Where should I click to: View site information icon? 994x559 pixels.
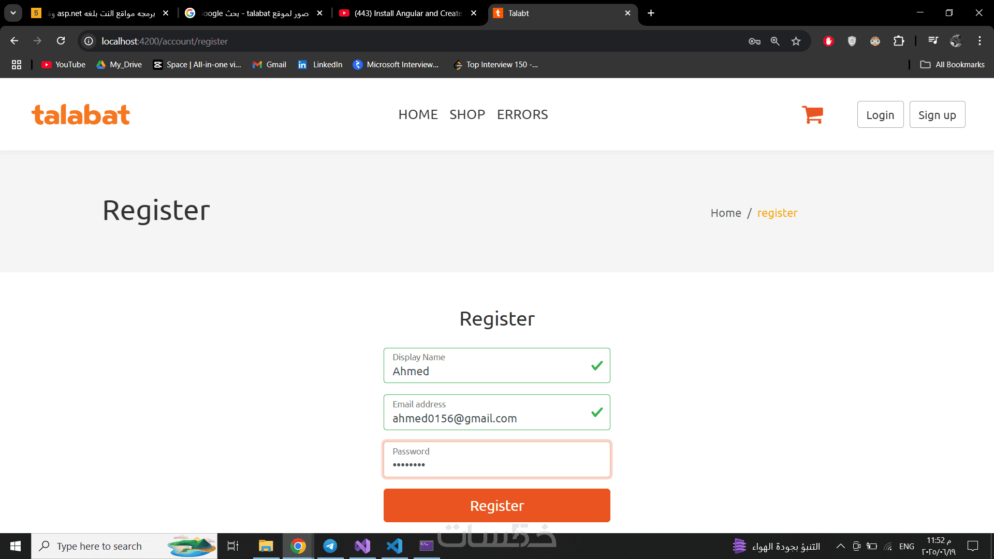(x=89, y=41)
